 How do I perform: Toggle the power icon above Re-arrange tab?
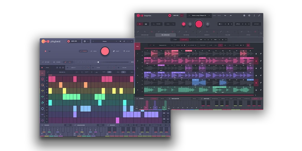[172, 32]
